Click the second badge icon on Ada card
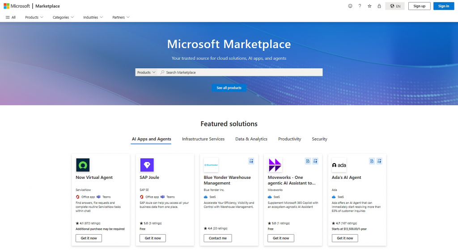458x252 pixels. (379, 161)
